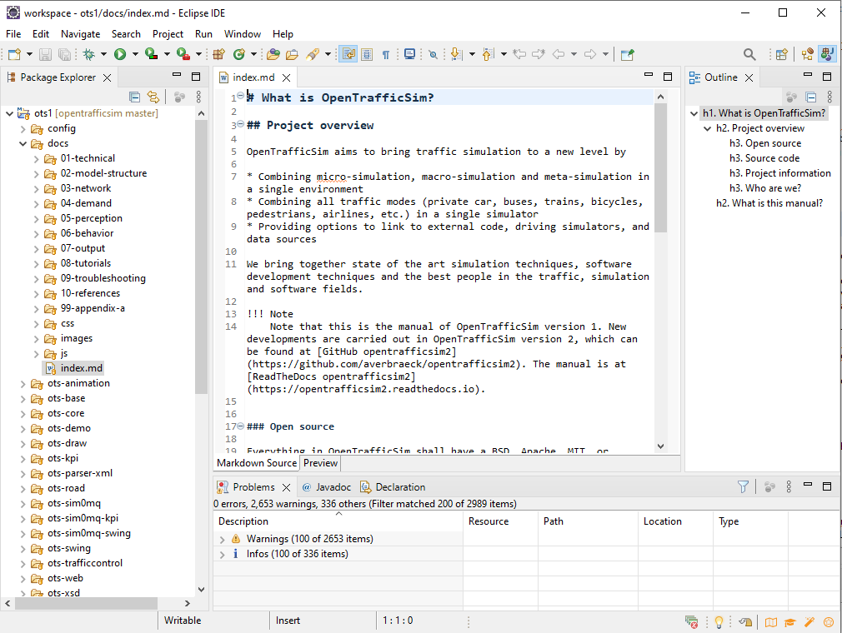This screenshot has width=842, height=633.
Task: Click the green Run button icon
Action: click(x=120, y=54)
